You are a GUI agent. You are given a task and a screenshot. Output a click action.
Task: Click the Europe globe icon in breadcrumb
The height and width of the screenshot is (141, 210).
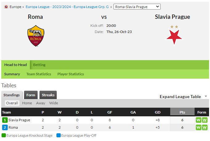[x=6, y=7]
